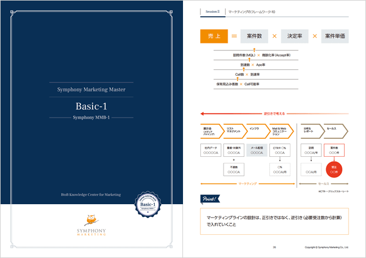Click the SYMPHONY MARKETING wordmark

91,232
